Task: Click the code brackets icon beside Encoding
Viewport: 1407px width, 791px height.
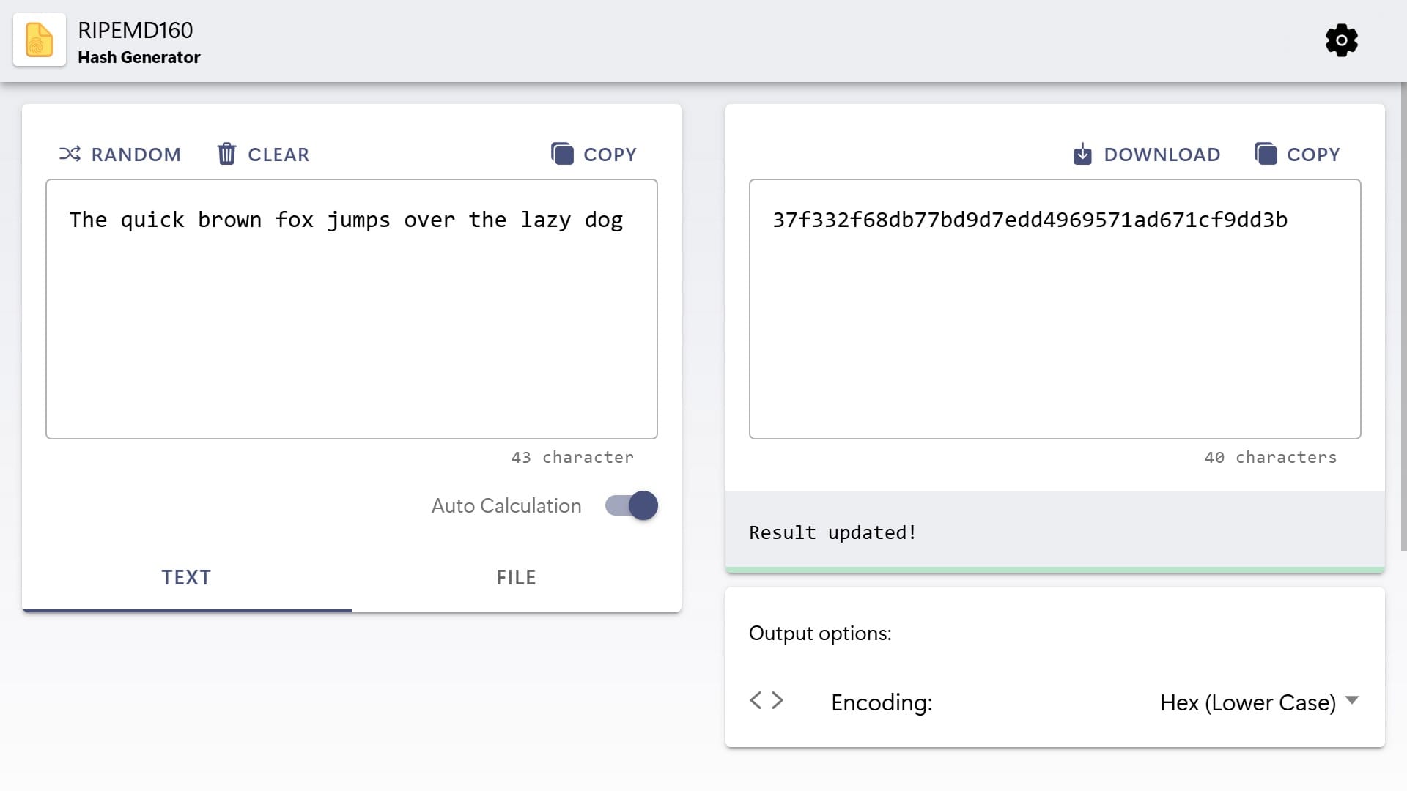Action: pos(767,701)
